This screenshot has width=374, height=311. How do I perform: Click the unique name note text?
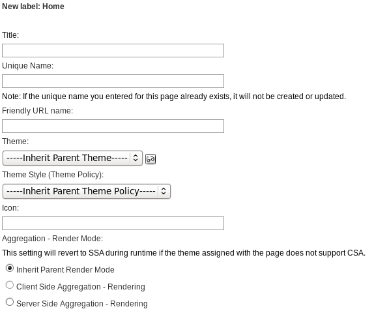click(174, 96)
